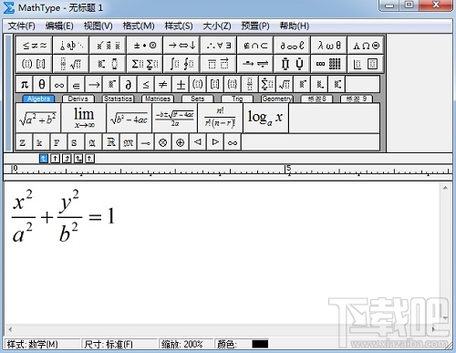Screen dimensions: 456x353
Task: Select the third tab stop button (right-aligned)
Action: [67, 159]
